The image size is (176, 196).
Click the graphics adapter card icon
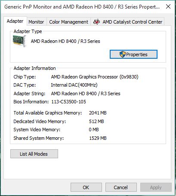(19, 41)
